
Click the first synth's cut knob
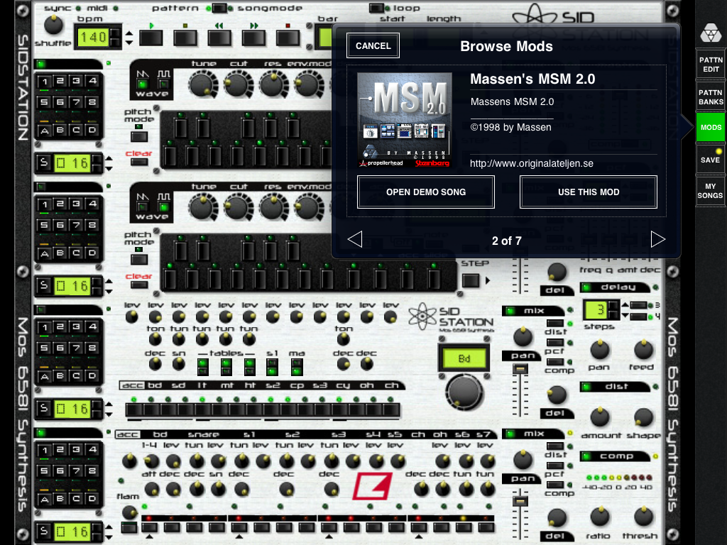(x=237, y=85)
